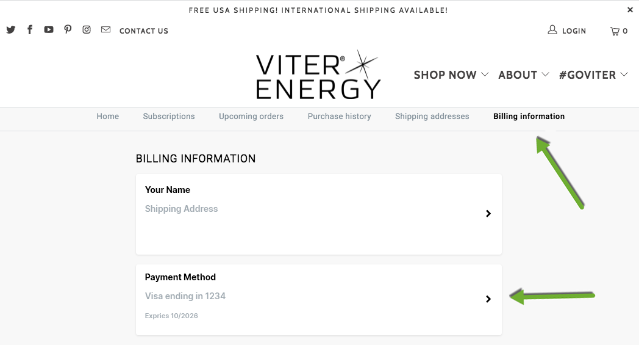This screenshot has width=639, height=345.
Task: Go to the Subscriptions tab
Action: [169, 117]
